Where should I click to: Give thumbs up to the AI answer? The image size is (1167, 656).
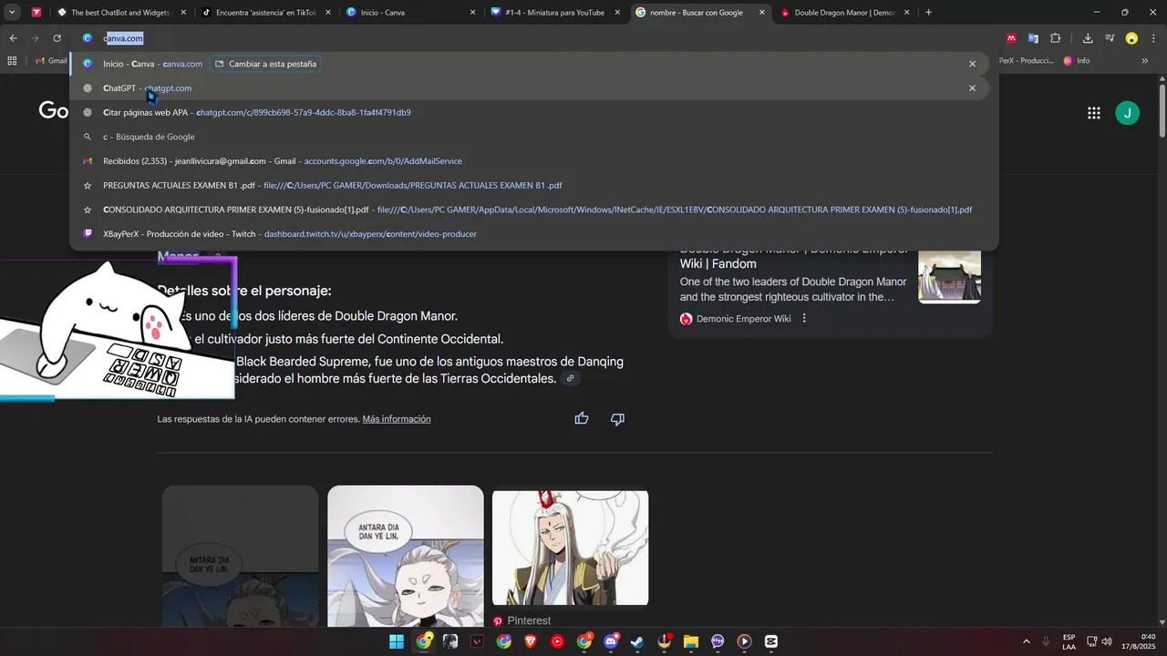pos(582,419)
